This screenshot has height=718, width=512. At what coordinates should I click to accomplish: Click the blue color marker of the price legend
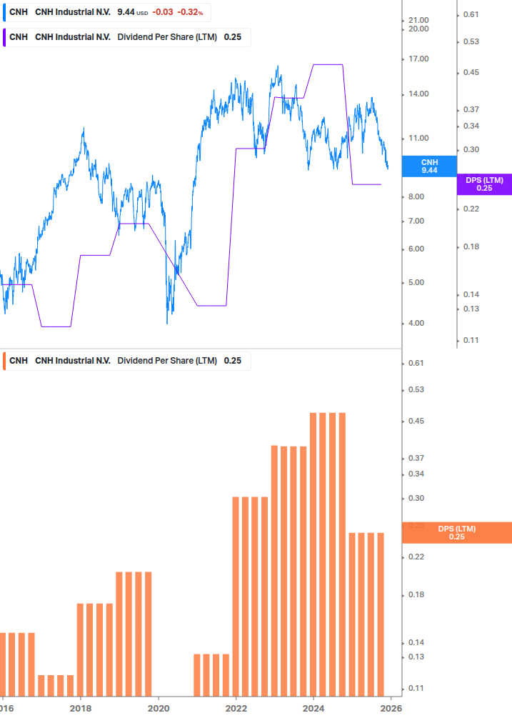click(x=4, y=12)
